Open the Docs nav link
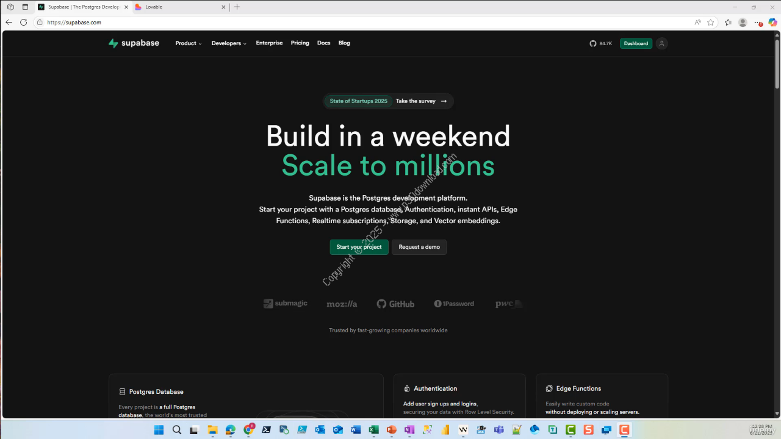This screenshot has width=781, height=439. 323,43
